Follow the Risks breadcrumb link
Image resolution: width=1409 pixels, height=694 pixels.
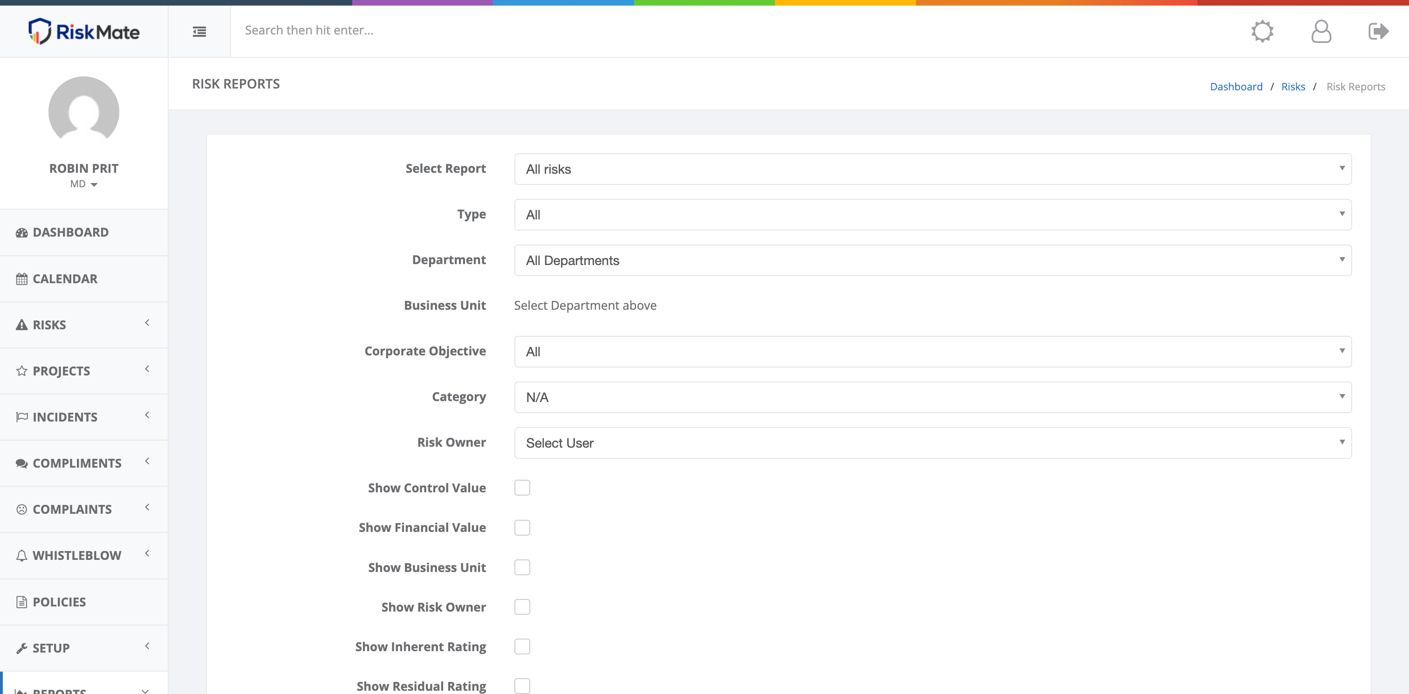coord(1293,87)
